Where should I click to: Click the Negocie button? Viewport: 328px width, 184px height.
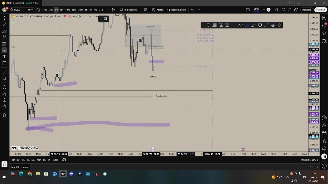tap(306, 10)
